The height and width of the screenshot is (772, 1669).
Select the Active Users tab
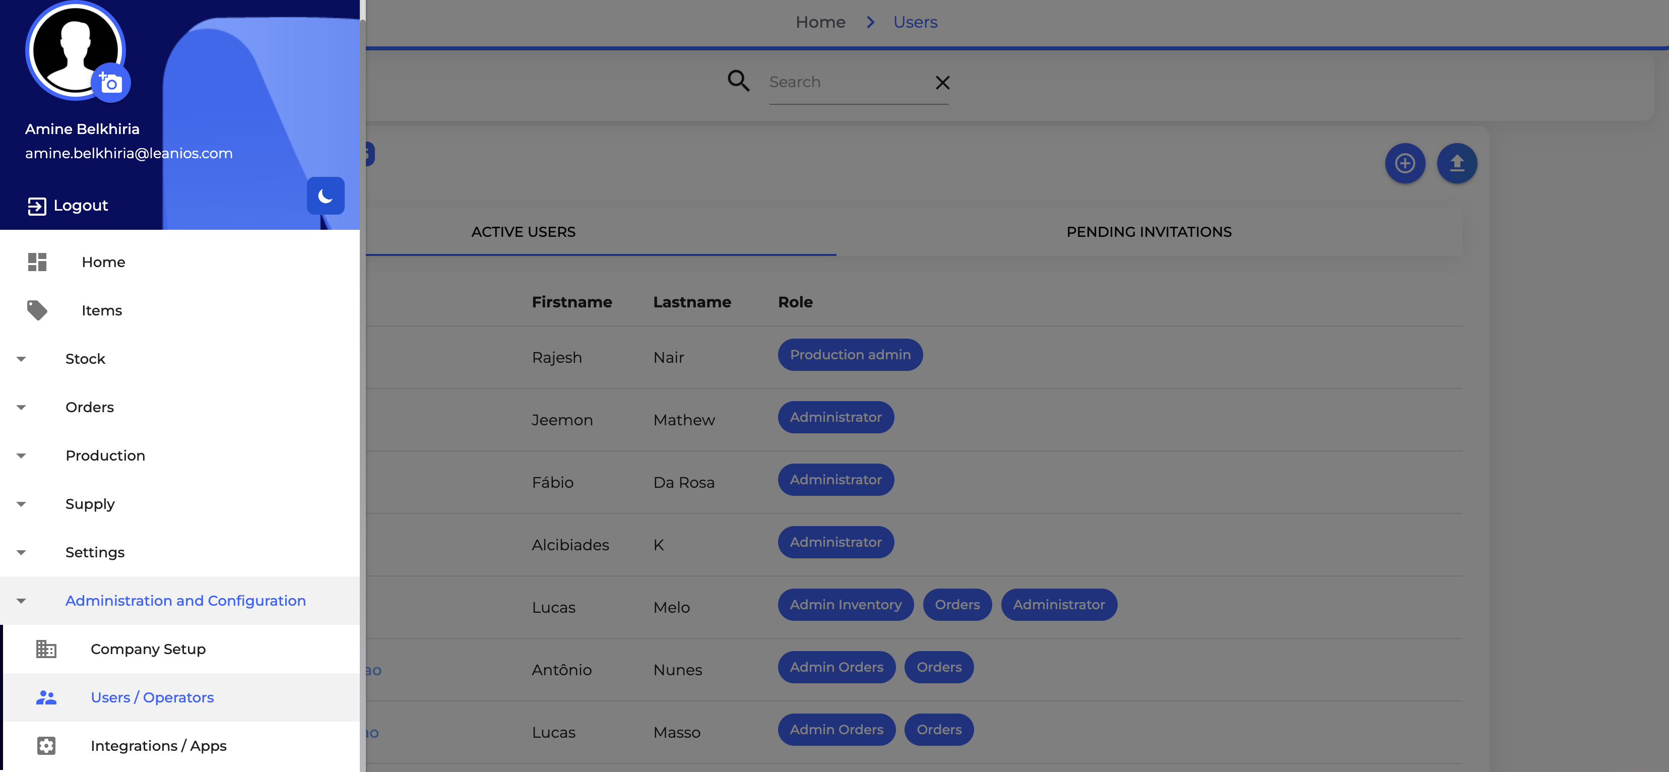tap(523, 231)
